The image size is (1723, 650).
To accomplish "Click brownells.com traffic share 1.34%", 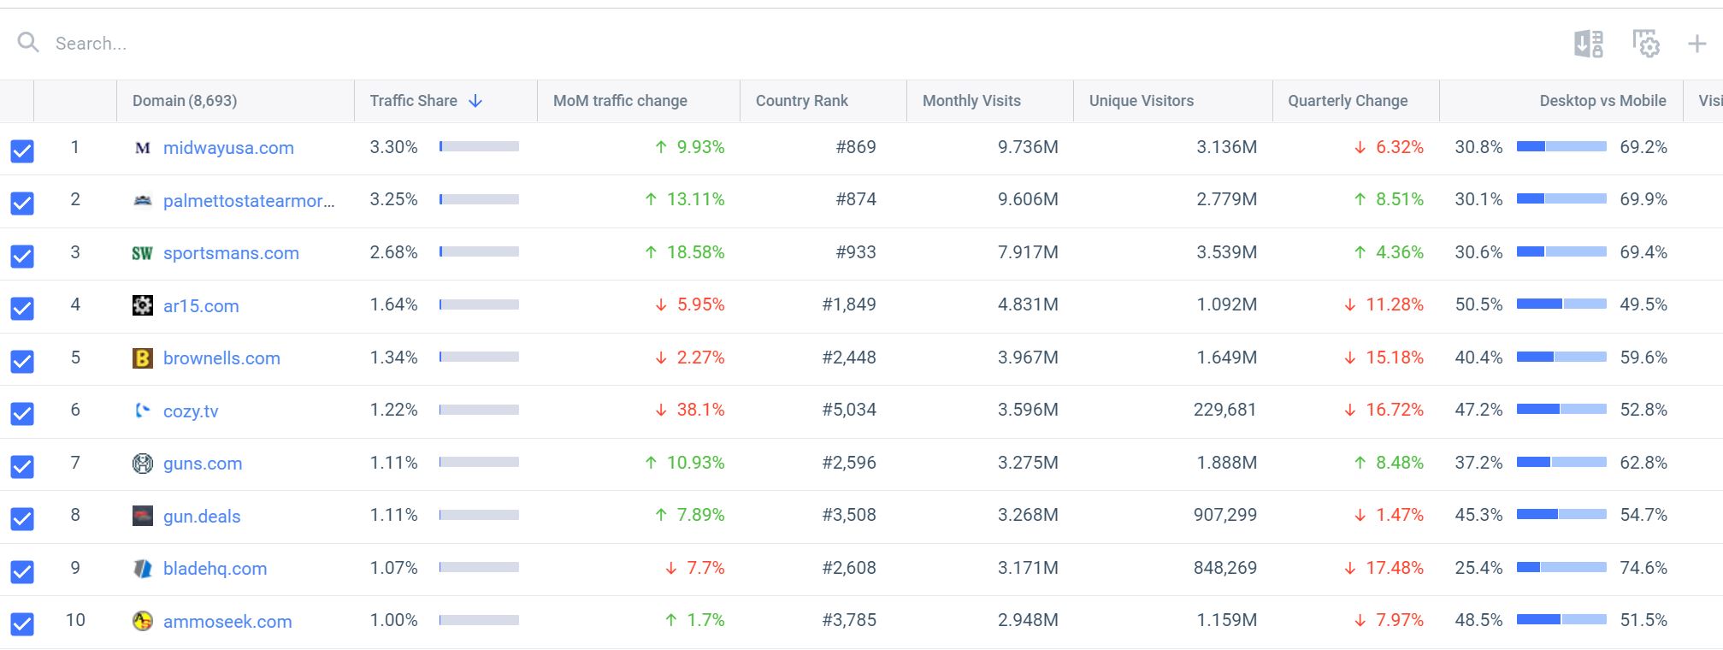I will click(x=393, y=357).
